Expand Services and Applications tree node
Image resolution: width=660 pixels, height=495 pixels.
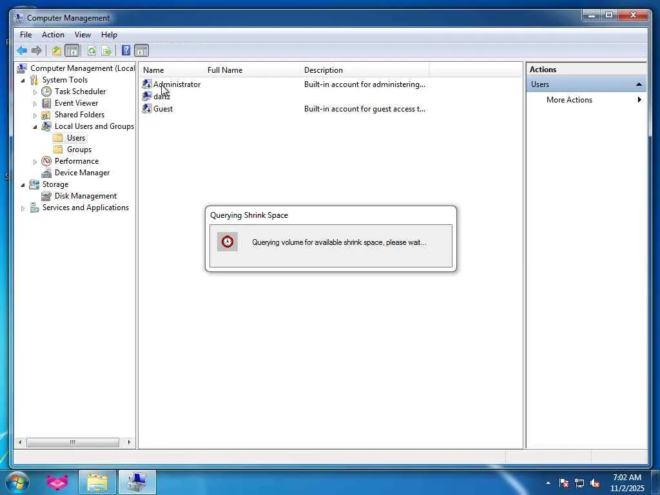(x=23, y=208)
